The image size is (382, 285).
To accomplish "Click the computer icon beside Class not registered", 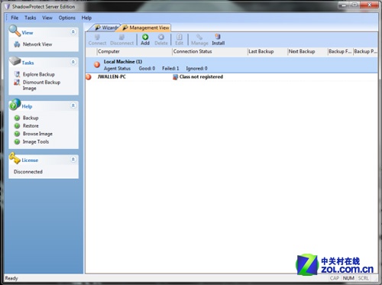I will pyautogui.click(x=175, y=77).
